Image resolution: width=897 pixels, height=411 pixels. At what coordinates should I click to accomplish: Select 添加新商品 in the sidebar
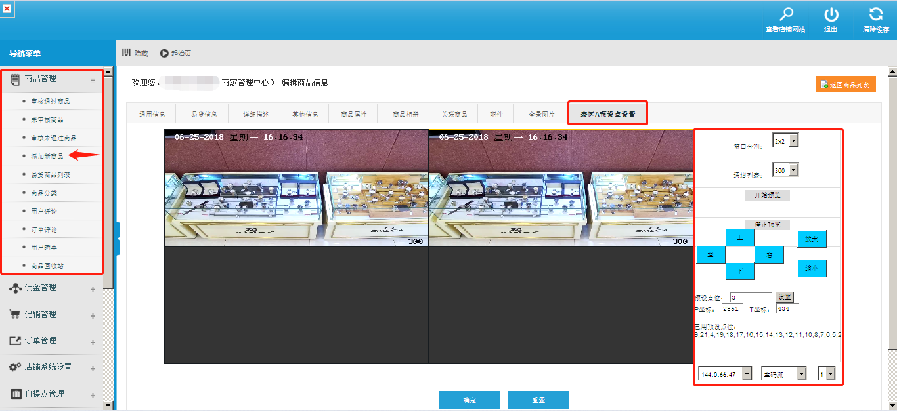click(47, 157)
